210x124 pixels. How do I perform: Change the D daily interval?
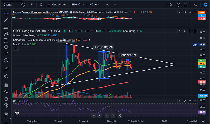[x=32, y=5]
